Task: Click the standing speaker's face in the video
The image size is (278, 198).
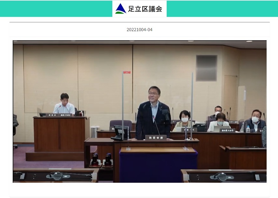Action: [x=153, y=94]
